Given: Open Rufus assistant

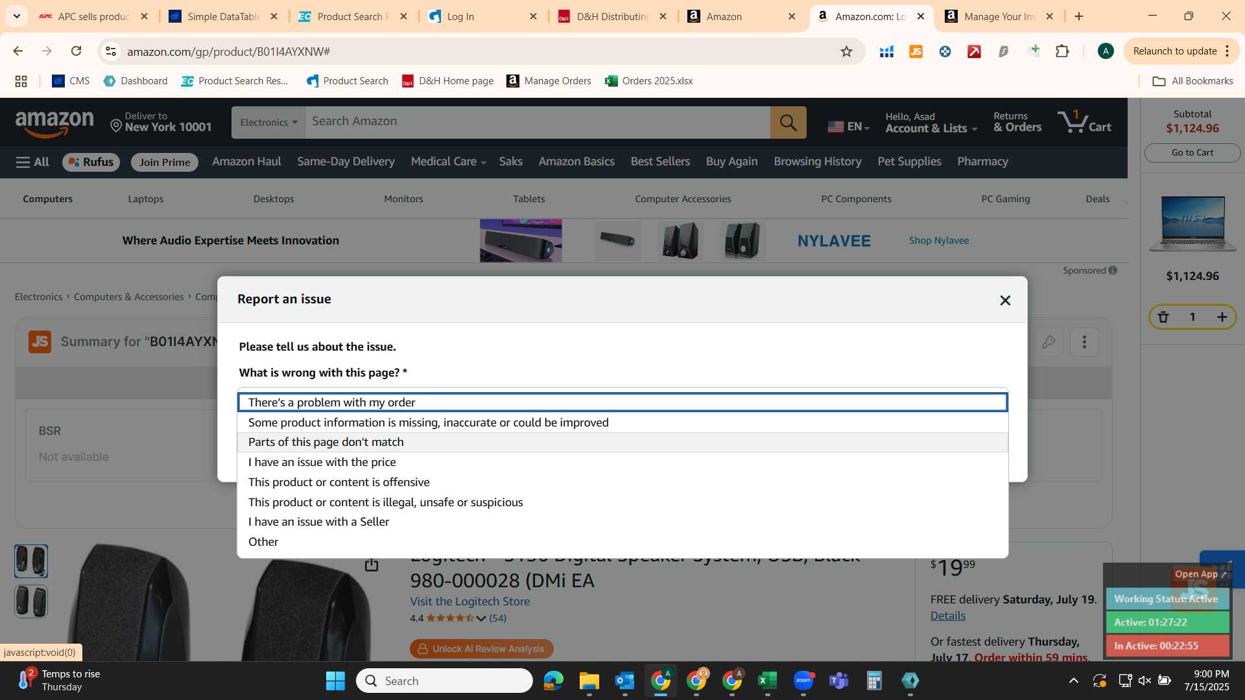Looking at the screenshot, I should pos(91,162).
